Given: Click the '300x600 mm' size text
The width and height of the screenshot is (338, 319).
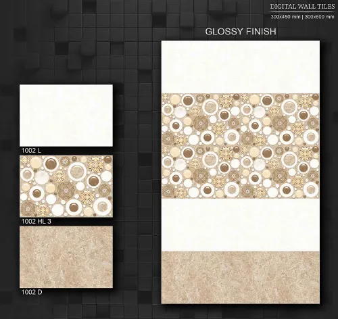Looking at the screenshot, I should click(319, 17).
